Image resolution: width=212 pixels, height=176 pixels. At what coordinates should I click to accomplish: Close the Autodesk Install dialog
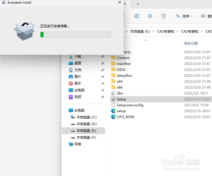click(120, 2)
